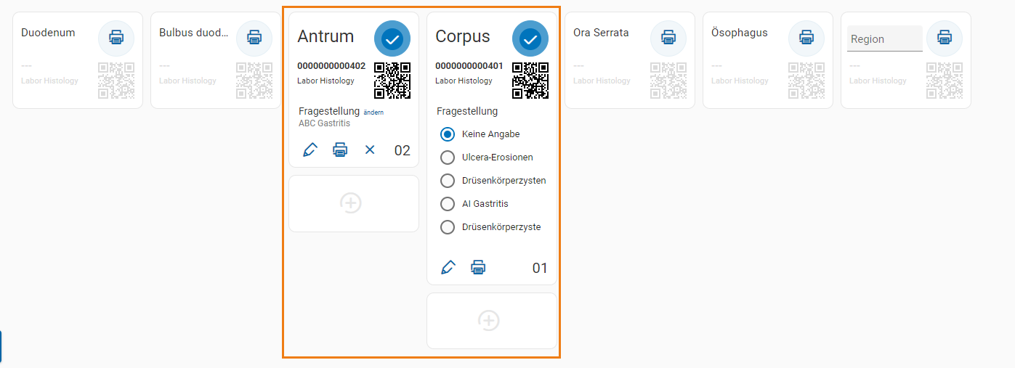1015x368 pixels.
Task: Click the Bulbus duod… card title
Action: point(194,33)
